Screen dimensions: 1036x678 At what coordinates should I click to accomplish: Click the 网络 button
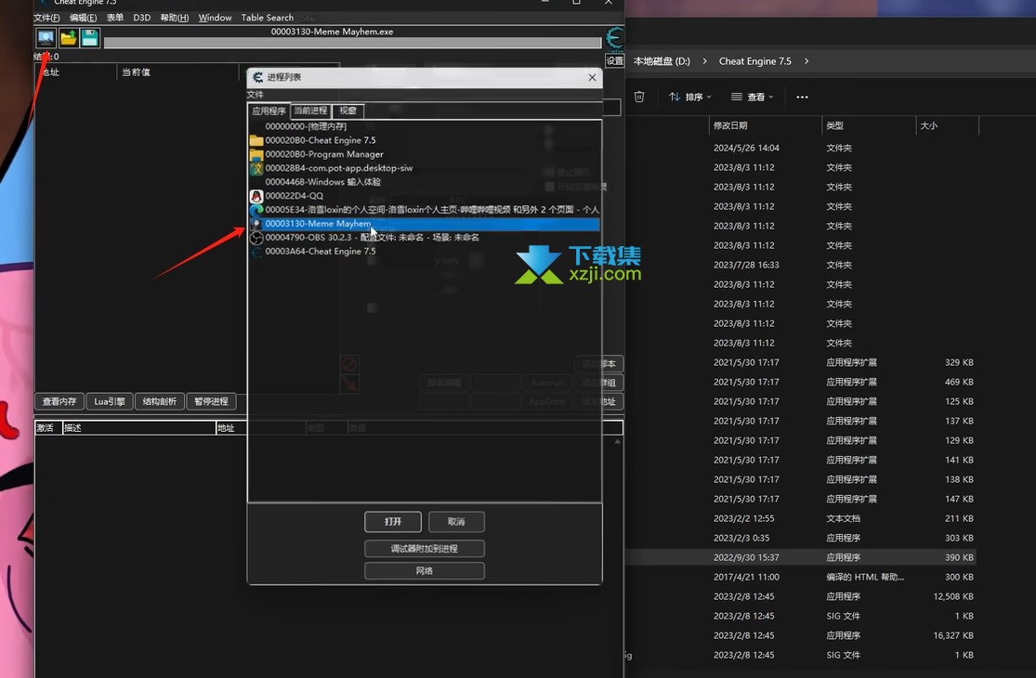[425, 571]
